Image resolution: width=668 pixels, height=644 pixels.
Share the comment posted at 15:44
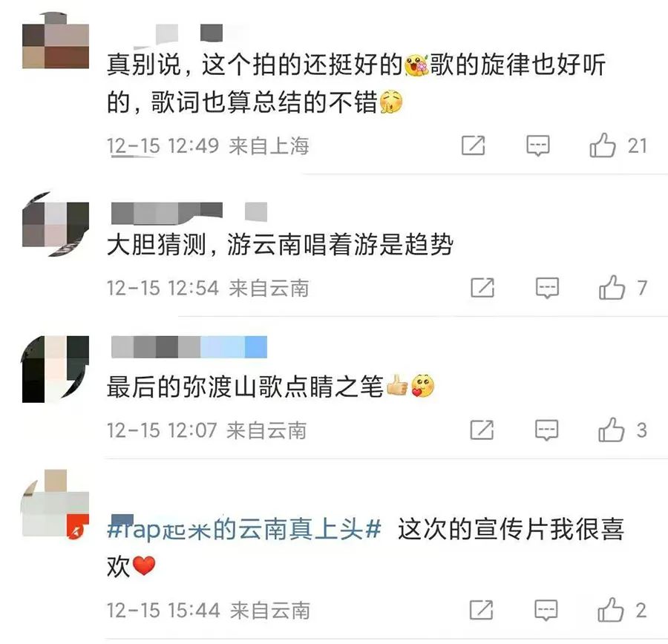click(x=481, y=610)
